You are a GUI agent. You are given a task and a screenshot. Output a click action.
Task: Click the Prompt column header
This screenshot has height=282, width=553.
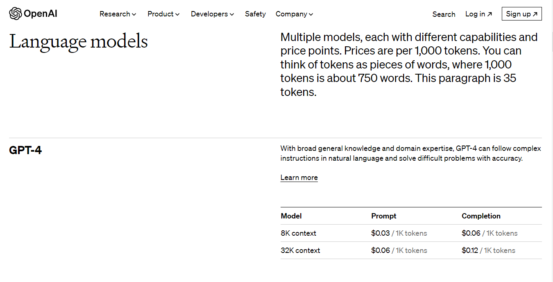pos(383,216)
